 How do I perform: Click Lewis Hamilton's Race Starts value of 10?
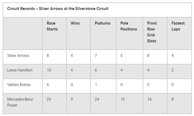pyautogui.click(x=49, y=70)
